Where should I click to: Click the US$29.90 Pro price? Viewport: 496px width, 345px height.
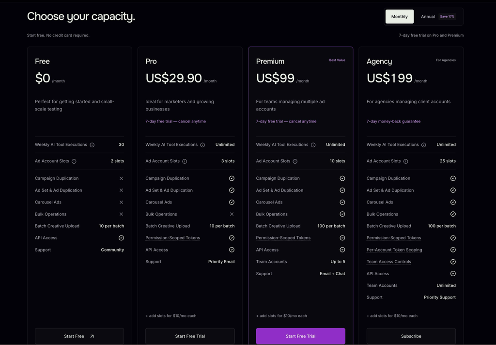tap(174, 78)
